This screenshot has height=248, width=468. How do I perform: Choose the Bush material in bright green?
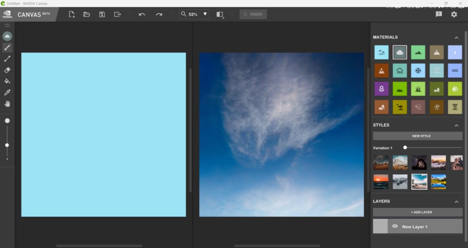[399, 89]
